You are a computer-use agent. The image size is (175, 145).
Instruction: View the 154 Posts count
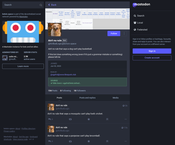pos(53,91)
